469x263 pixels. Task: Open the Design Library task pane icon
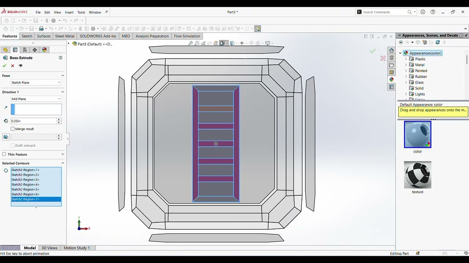(391, 58)
